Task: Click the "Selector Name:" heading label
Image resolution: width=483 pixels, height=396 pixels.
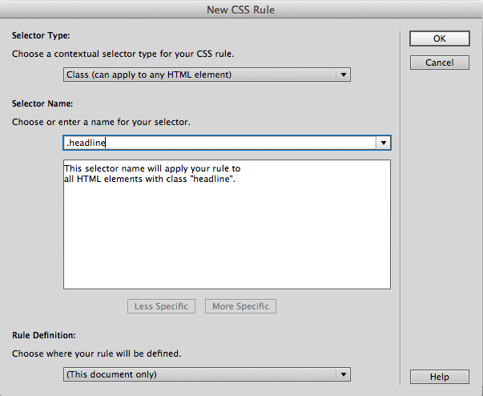Action: (x=42, y=104)
